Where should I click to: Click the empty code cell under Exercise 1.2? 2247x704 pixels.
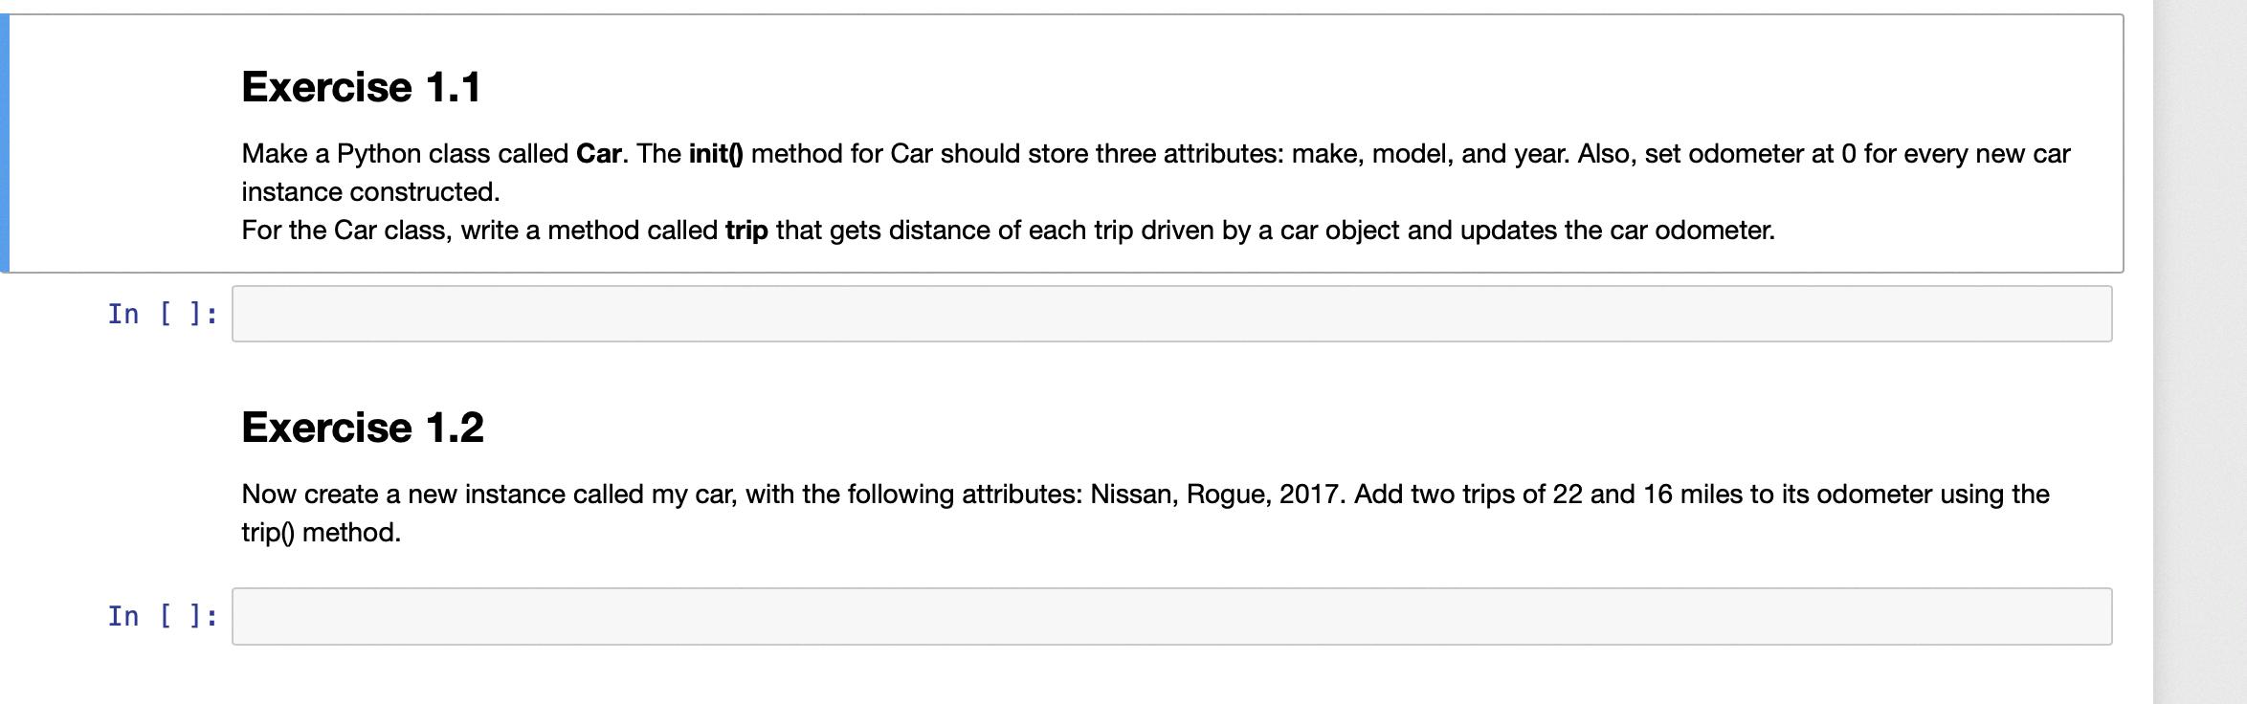1171,616
